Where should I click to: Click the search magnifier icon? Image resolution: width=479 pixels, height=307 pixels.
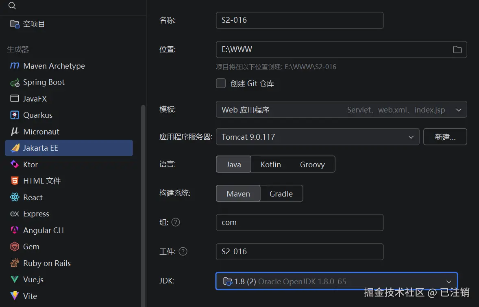click(x=12, y=6)
